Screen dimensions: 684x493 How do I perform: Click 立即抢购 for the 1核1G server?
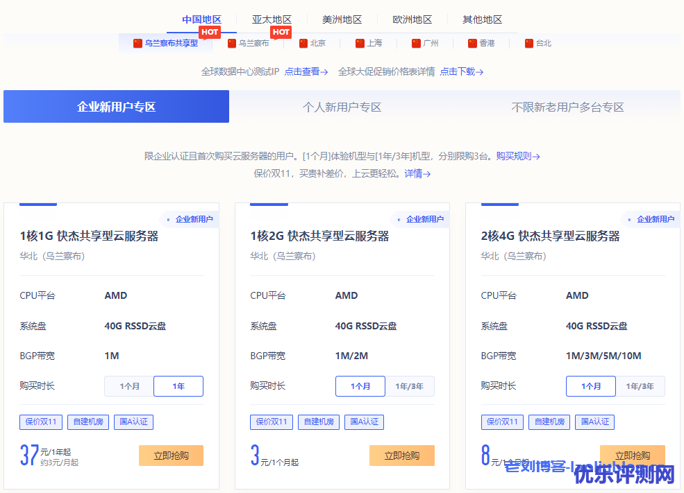[171, 456]
